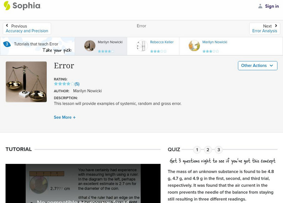Select Rebecca Keller's tutorial thumbnail
The image size is (283, 203).
(141, 45)
